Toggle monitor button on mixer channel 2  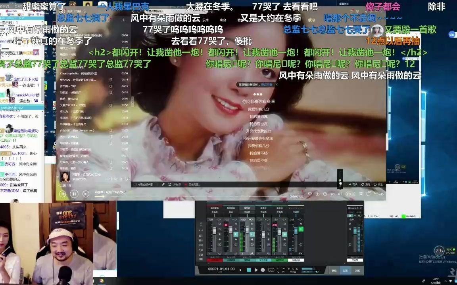[236, 234]
